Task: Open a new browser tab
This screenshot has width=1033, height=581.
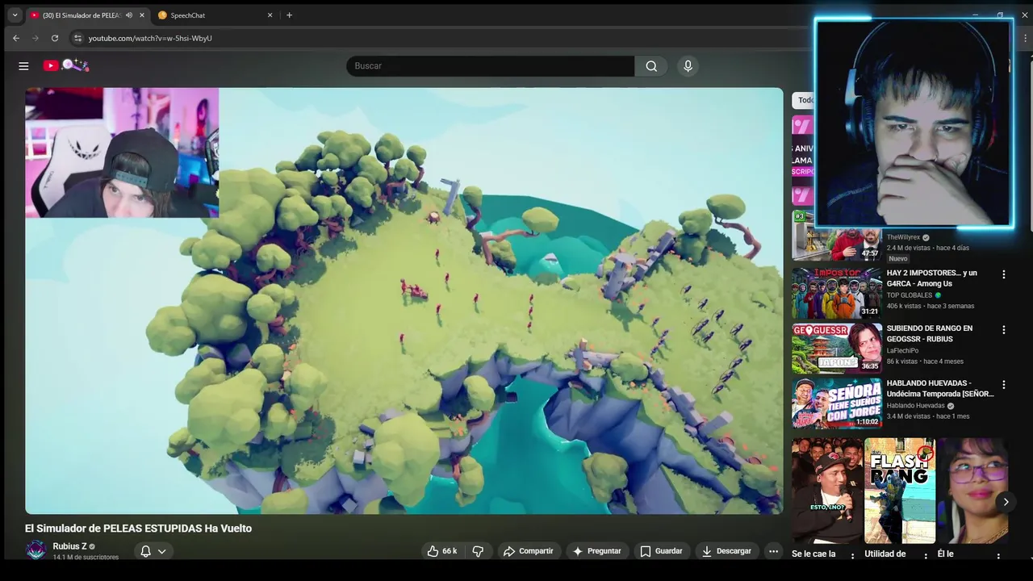Action: click(x=290, y=15)
